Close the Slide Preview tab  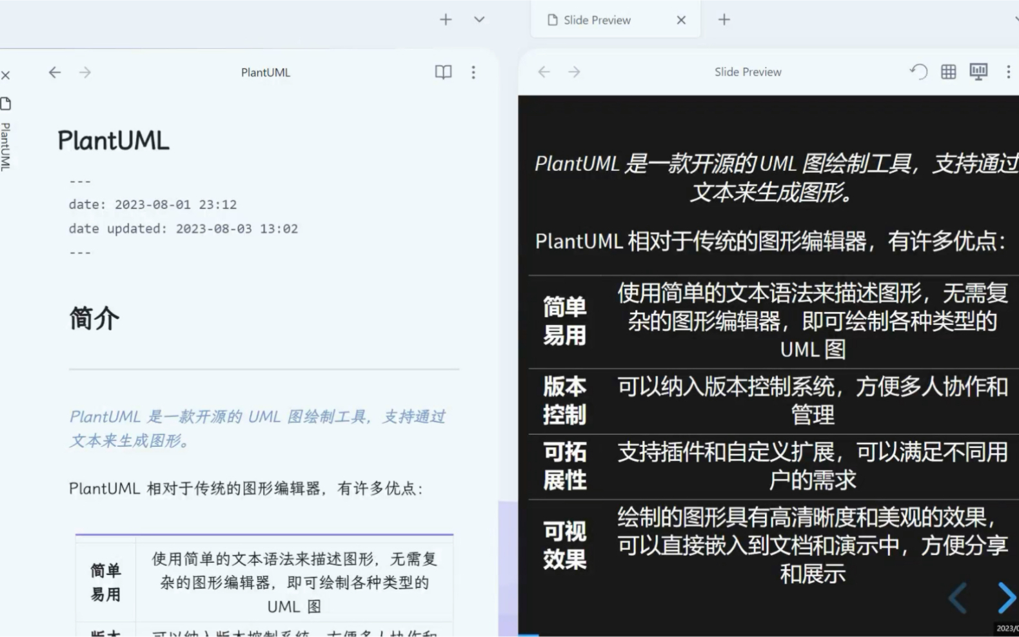coord(681,20)
